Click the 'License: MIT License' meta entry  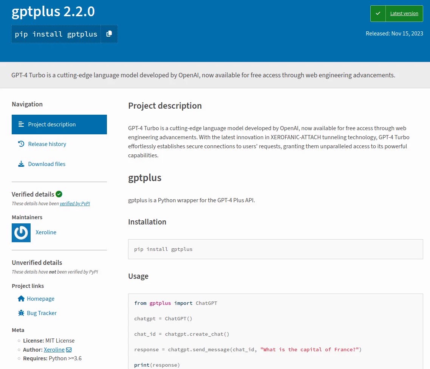[x=49, y=341]
